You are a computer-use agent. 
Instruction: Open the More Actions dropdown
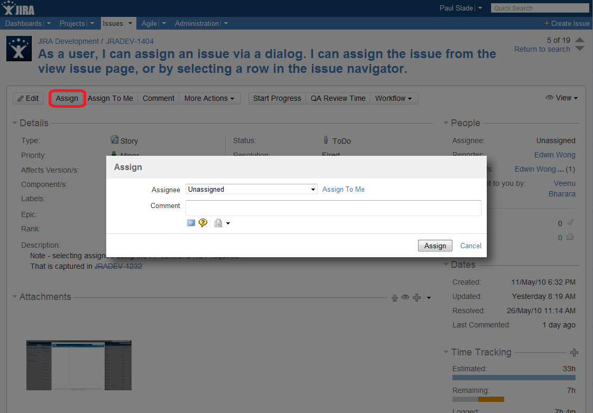coord(209,98)
